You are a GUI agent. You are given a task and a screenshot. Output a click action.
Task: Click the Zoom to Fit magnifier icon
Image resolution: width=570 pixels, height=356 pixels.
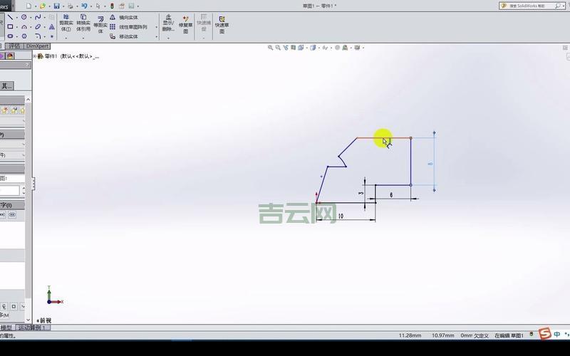click(x=271, y=48)
